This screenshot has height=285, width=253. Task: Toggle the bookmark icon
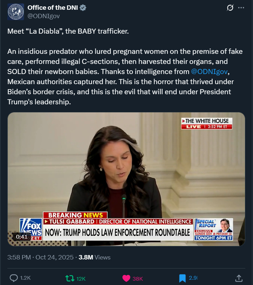[x=182, y=278]
